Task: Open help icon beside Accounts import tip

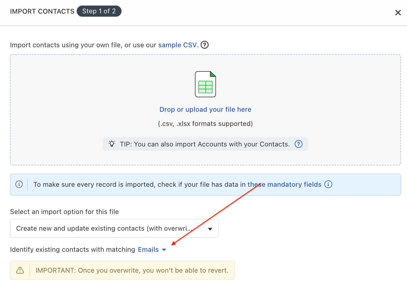Action: coord(299,144)
